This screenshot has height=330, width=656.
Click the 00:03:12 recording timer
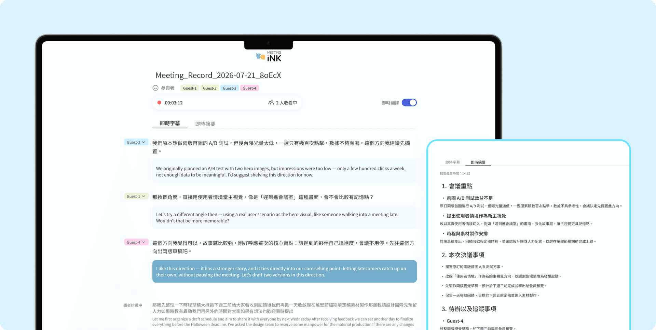click(174, 103)
